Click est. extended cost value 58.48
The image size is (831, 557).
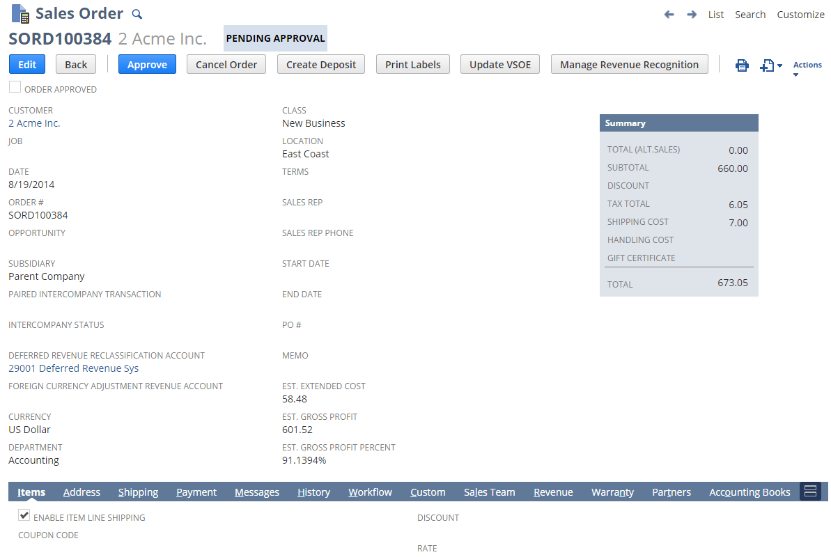294,399
